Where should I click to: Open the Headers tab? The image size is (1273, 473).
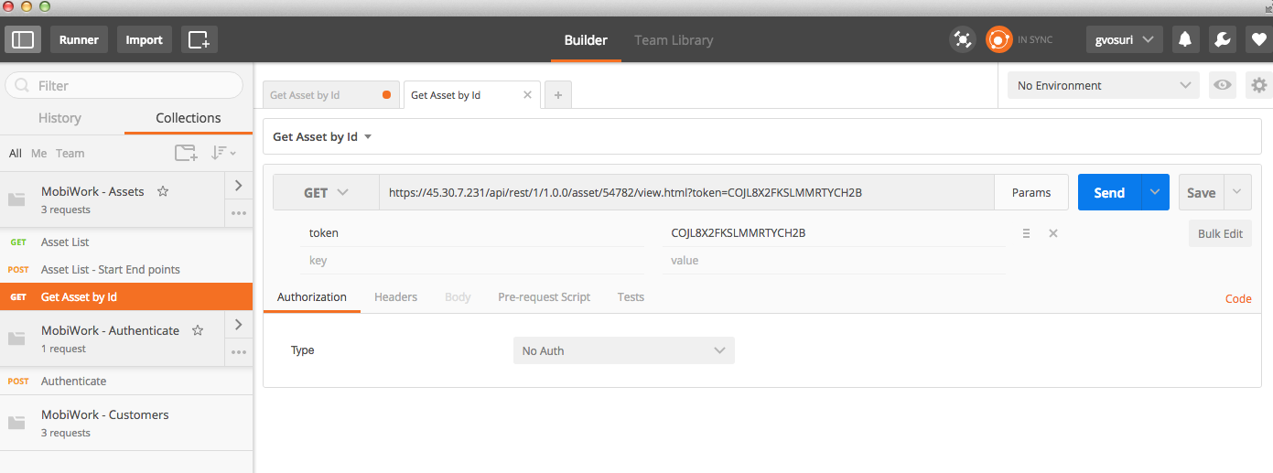(395, 296)
